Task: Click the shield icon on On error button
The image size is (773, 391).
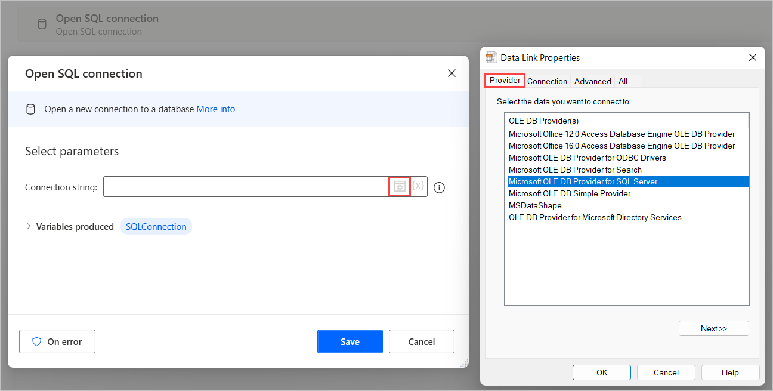Action: 36,341
